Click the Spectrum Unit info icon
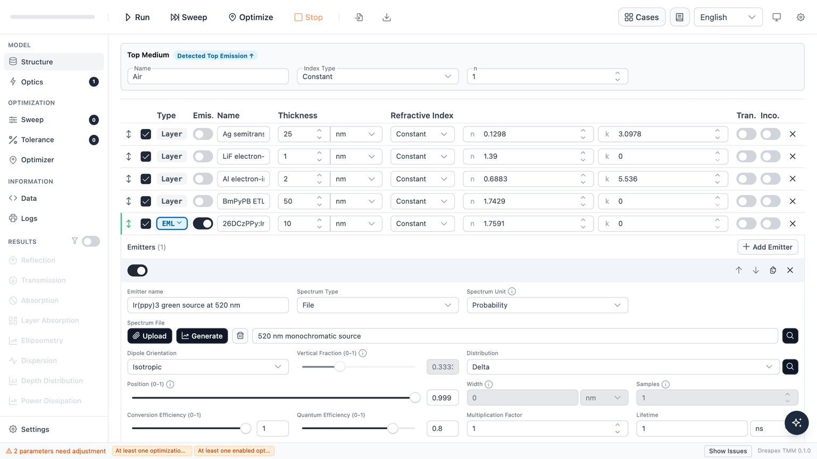This screenshot has height=459, width=817. [x=512, y=292]
